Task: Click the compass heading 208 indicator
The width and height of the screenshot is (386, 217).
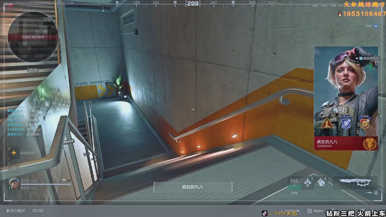Action: [193, 3]
